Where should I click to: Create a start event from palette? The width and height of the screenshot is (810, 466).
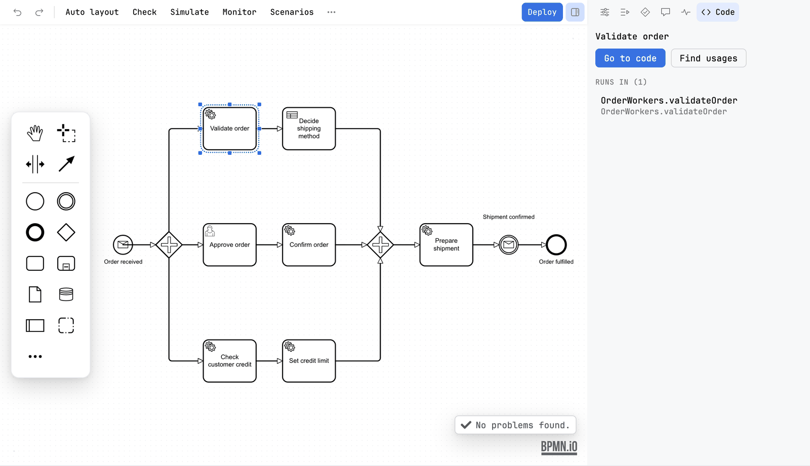click(x=35, y=201)
